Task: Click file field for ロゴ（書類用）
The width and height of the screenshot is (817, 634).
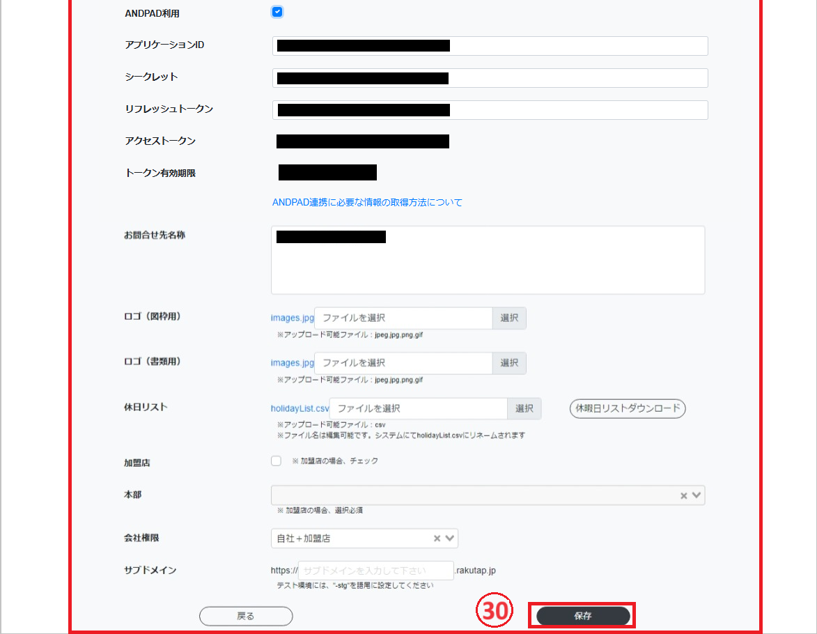Action: 403,363
